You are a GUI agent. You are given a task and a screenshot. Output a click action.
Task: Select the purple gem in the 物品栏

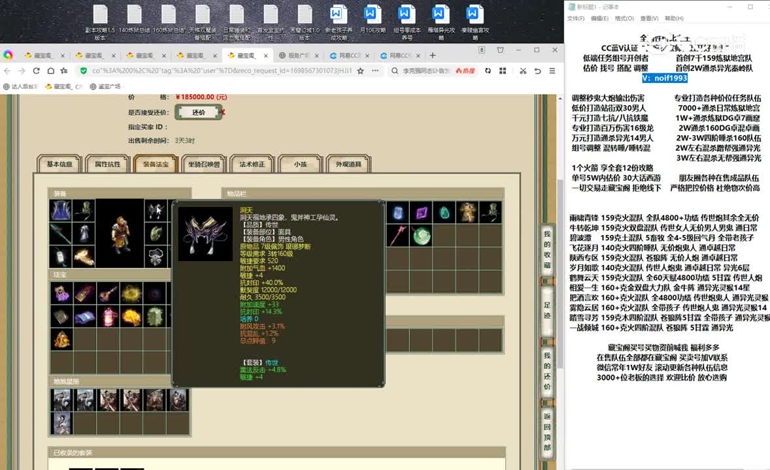(x=422, y=212)
